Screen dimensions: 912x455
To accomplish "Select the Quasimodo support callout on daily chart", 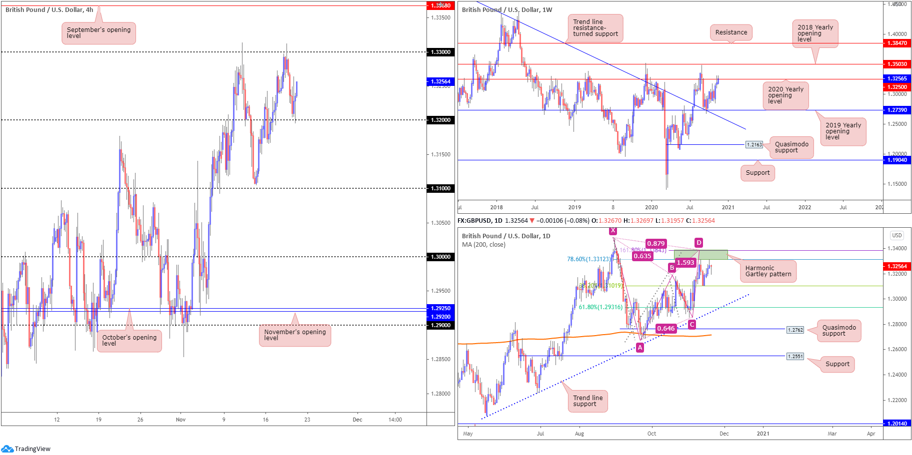I will click(839, 331).
